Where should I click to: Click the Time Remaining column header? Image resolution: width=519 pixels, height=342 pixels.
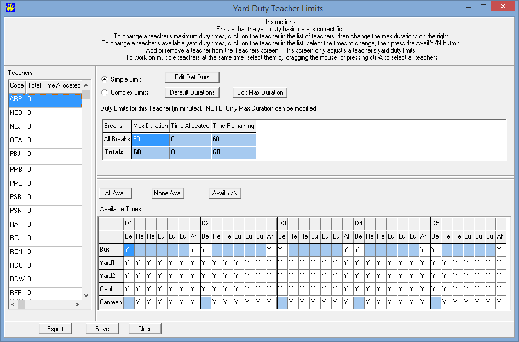click(234, 126)
